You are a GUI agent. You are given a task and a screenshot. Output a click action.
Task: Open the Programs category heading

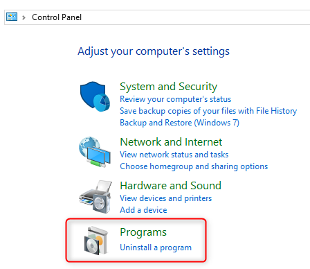[143, 232]
